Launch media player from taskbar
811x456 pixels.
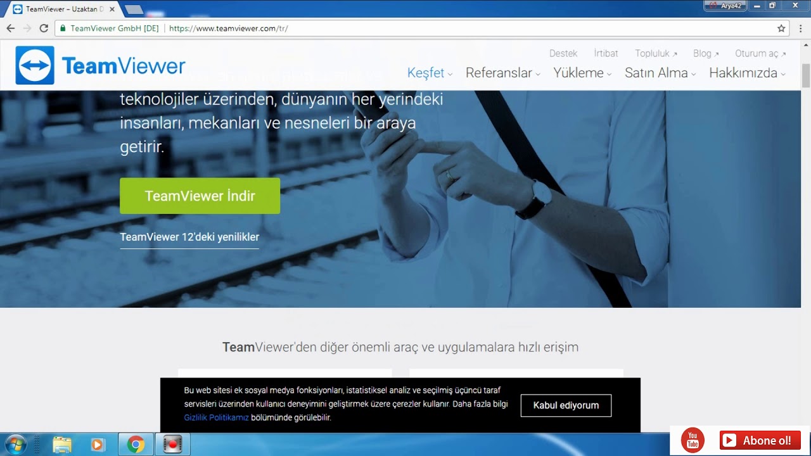pyautogui.click(x=98, y=445)
